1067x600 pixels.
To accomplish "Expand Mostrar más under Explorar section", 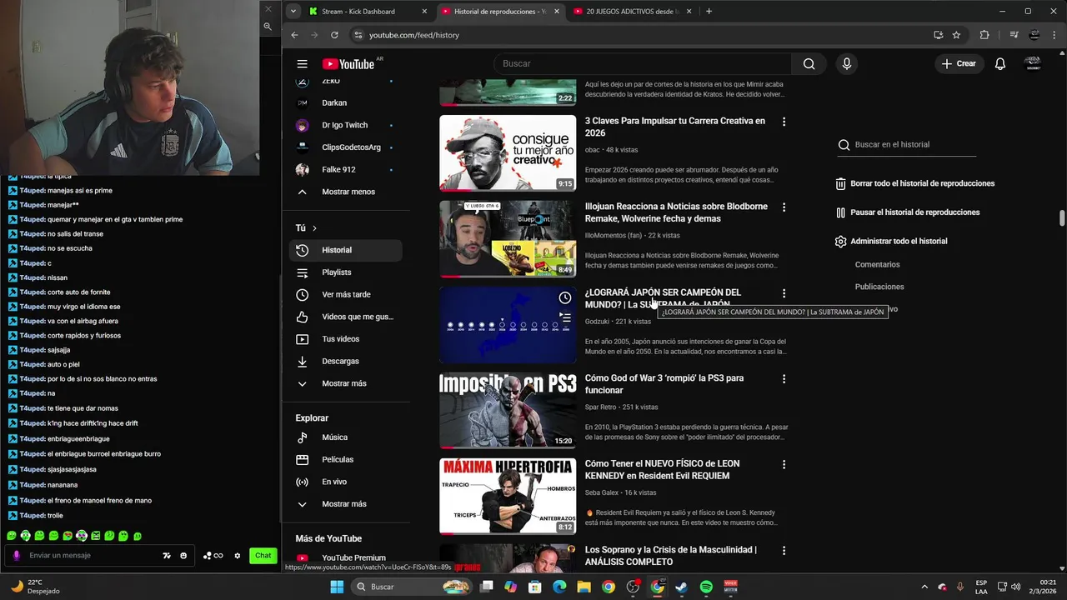I will pyautogui.click(x=345, y=504).
